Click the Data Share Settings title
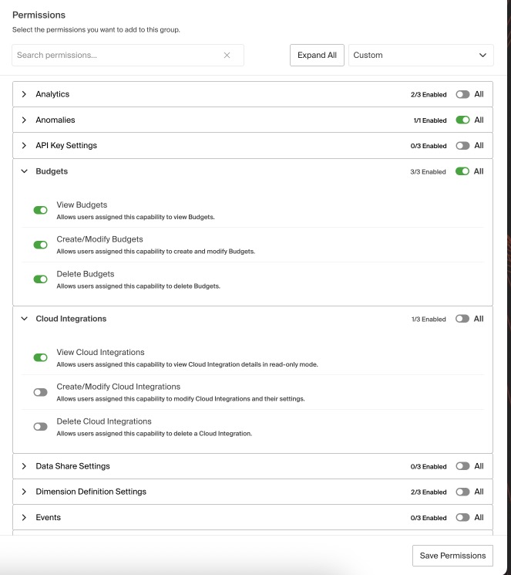Viewport: 511px width, 575px height. 73,466
